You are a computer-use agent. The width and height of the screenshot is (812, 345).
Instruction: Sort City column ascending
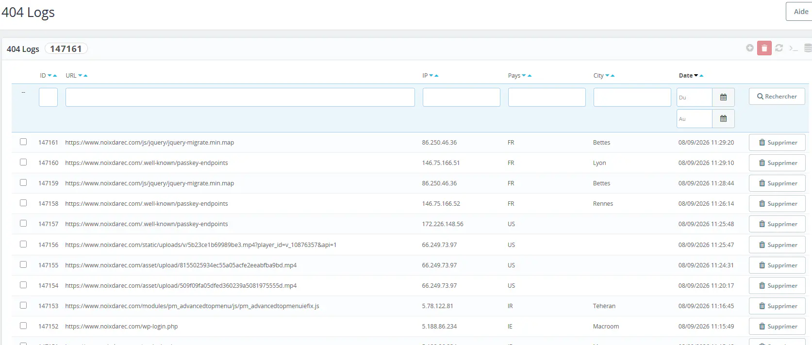[x=613, y=76]
